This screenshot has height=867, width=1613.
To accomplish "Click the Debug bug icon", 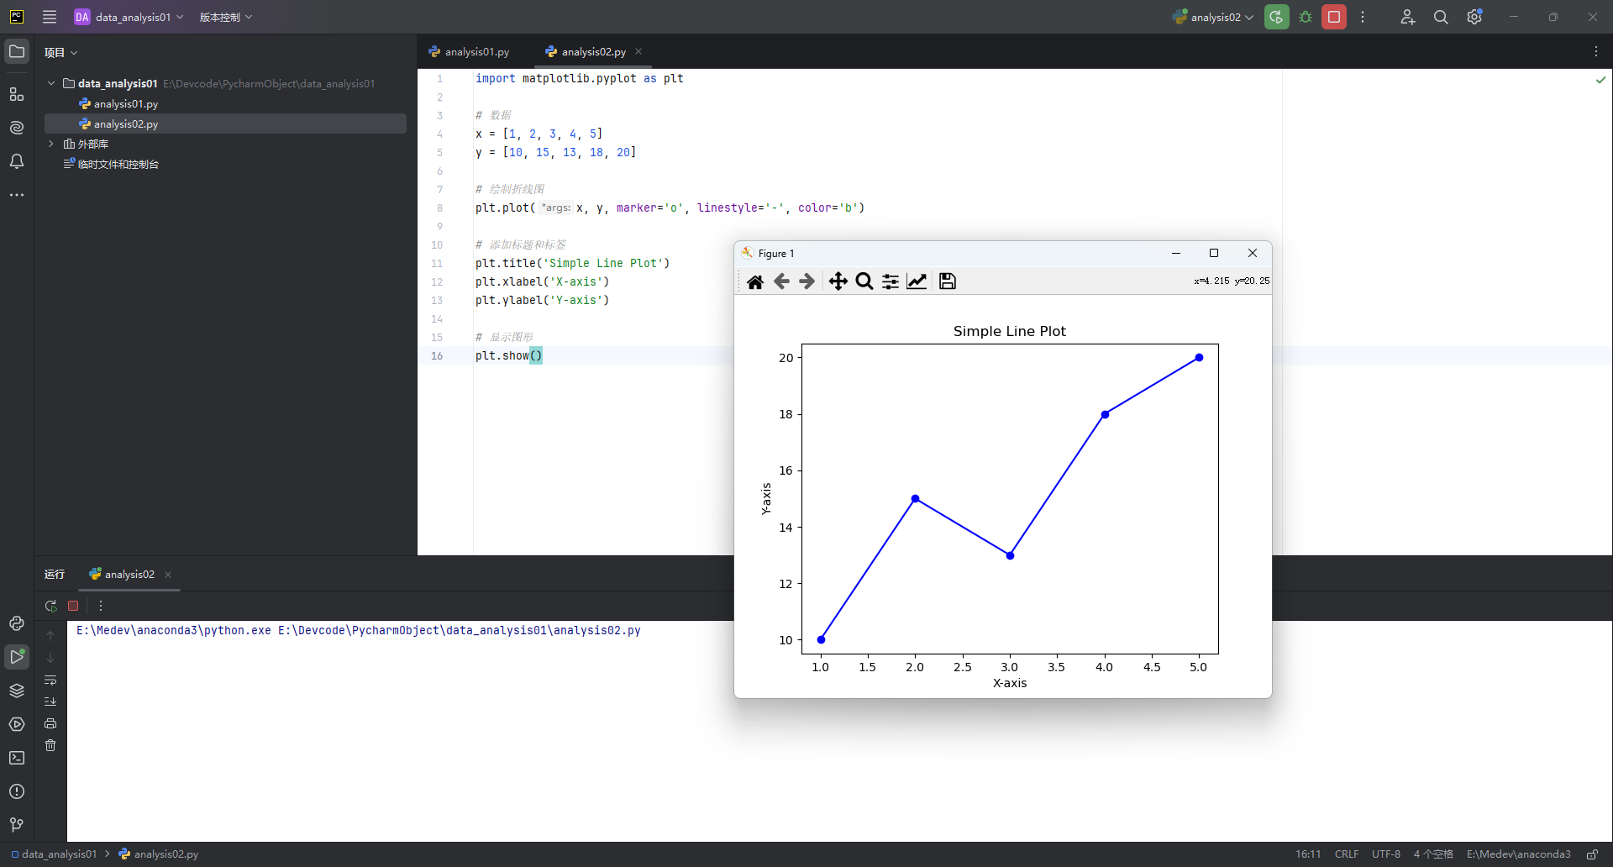I will pyautogui.click(x=1306, y=17).
